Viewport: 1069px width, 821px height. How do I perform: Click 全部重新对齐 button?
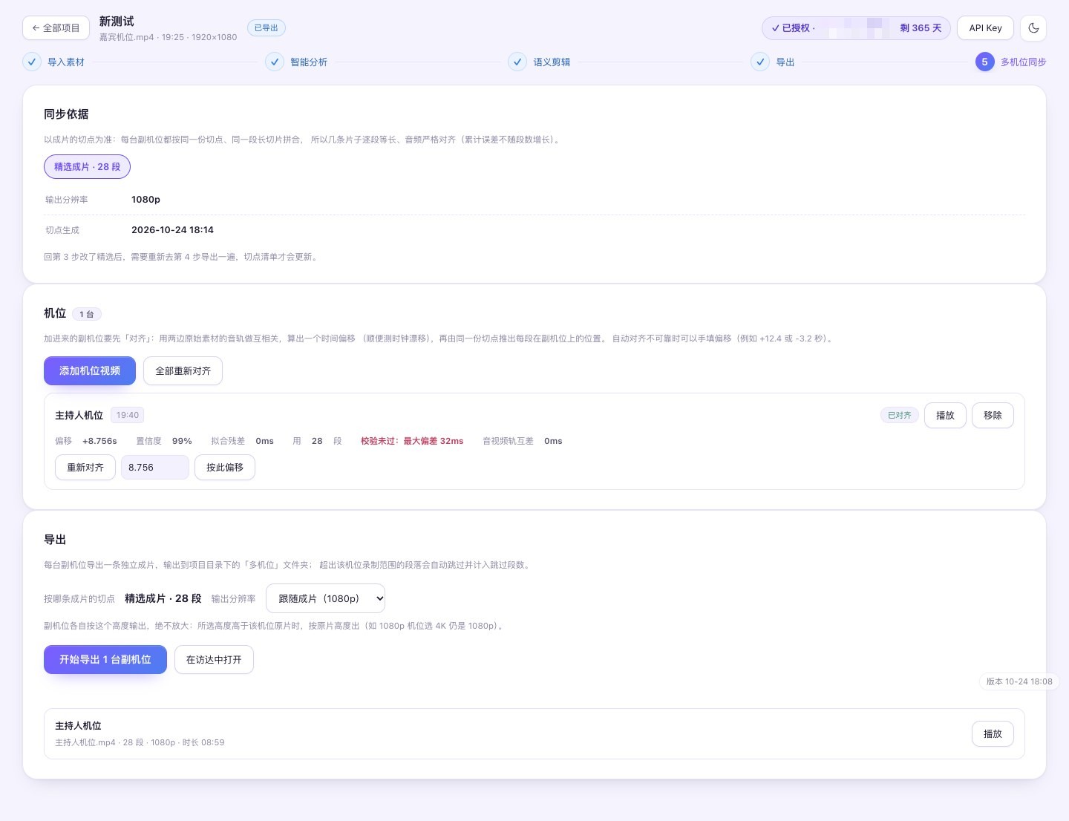(x=183, y=371)
